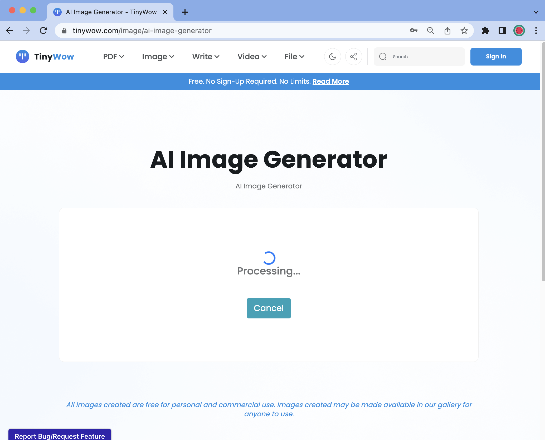545x440 pixels.
Task: Click the search magnifier icon
Action: 383,56
